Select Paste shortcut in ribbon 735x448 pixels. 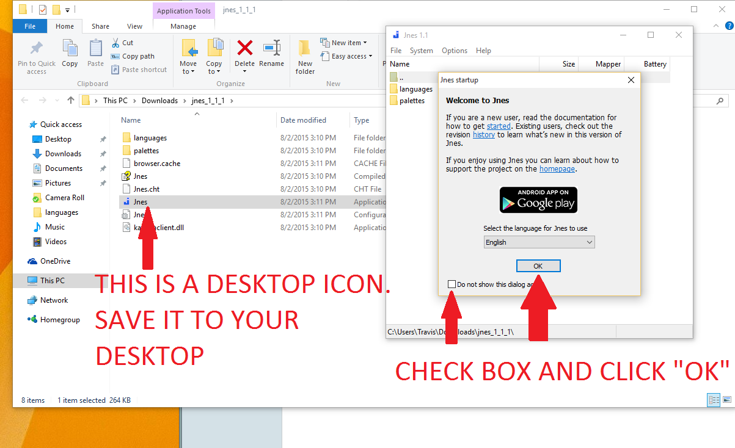point(139,70)
